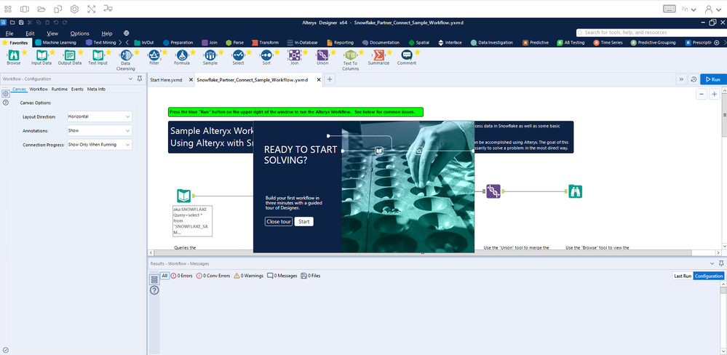Click Close tour button
The image size is (727, 355).
pyautogui.click(x=279, y=222)
